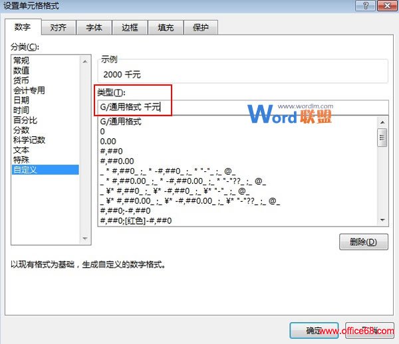399x344 pixels.
Task: Select 特殊 category
Action: [x=45, y=160]
